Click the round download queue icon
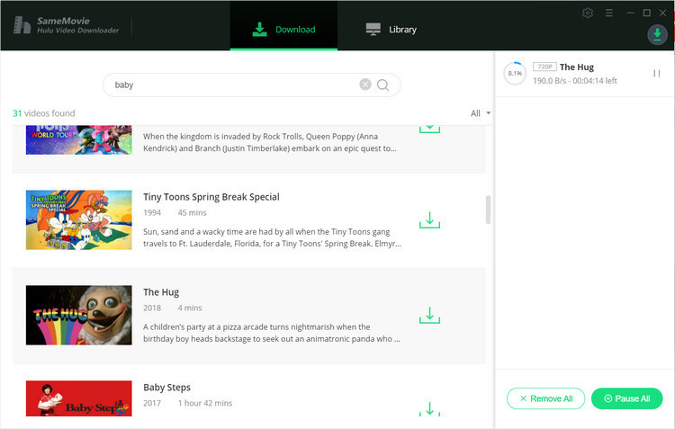 [657, 34]
